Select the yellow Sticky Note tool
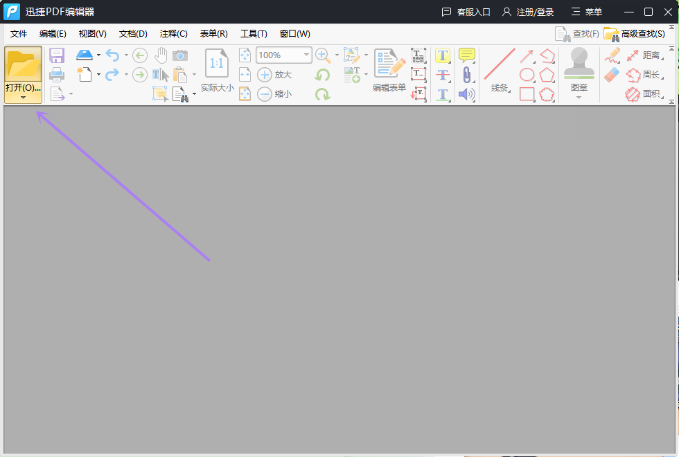 (467, 55)
